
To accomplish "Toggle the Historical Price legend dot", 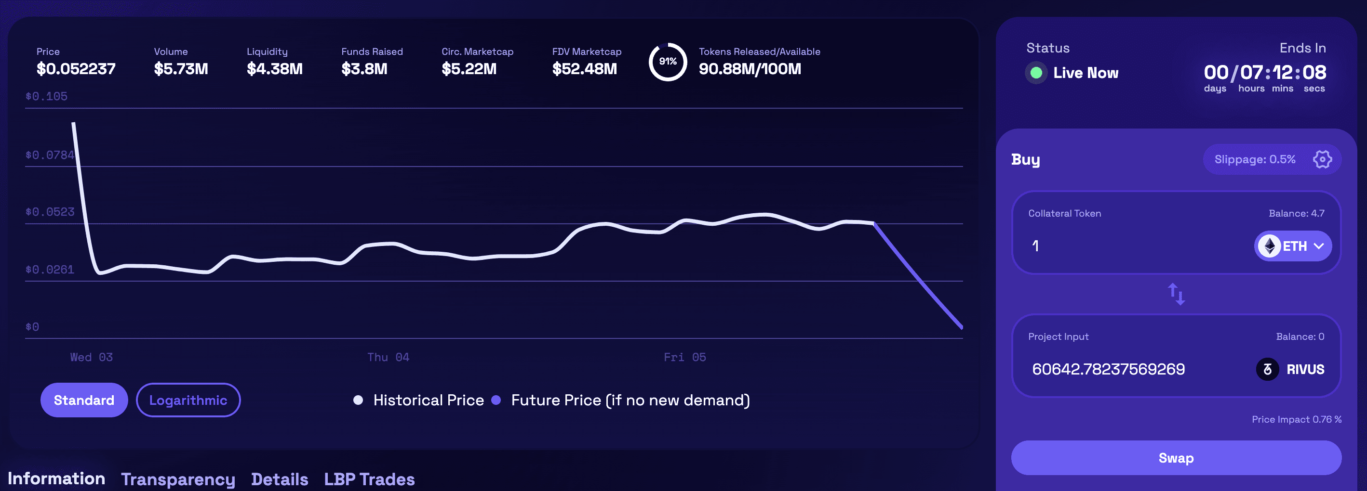I will tap(358, 400).
